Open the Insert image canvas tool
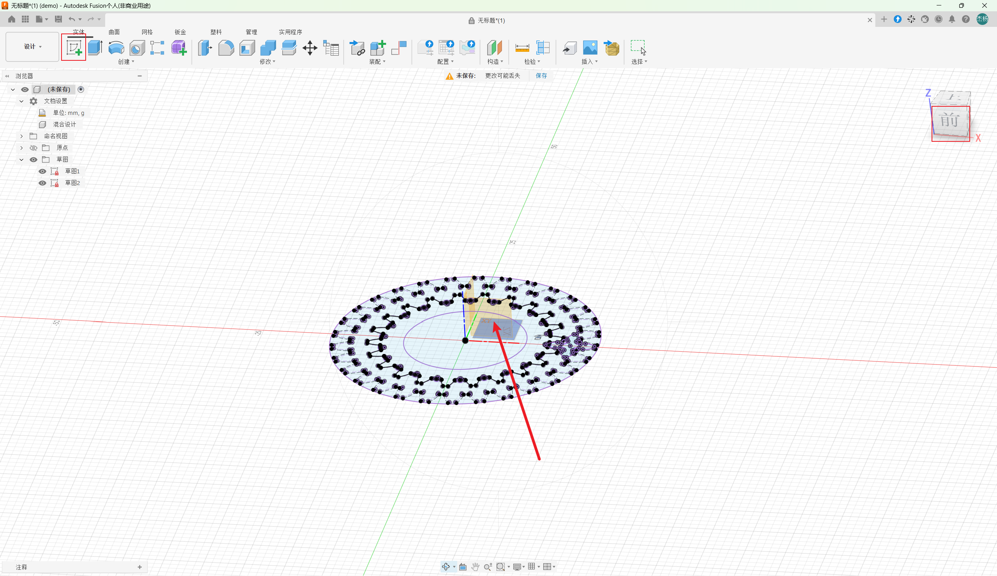The image size is (997, 576). (590, 48)
